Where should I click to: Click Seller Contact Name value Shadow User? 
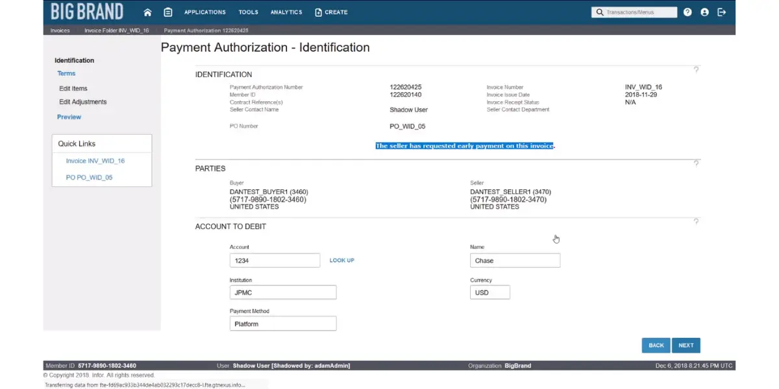pos(409,110)
